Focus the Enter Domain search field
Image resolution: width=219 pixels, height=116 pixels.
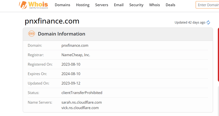tap(208, 5)
